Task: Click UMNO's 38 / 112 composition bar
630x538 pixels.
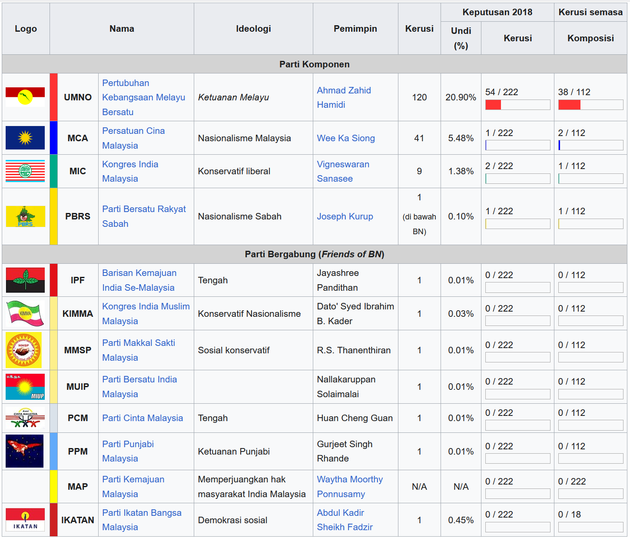Action: tap(590, 105)
